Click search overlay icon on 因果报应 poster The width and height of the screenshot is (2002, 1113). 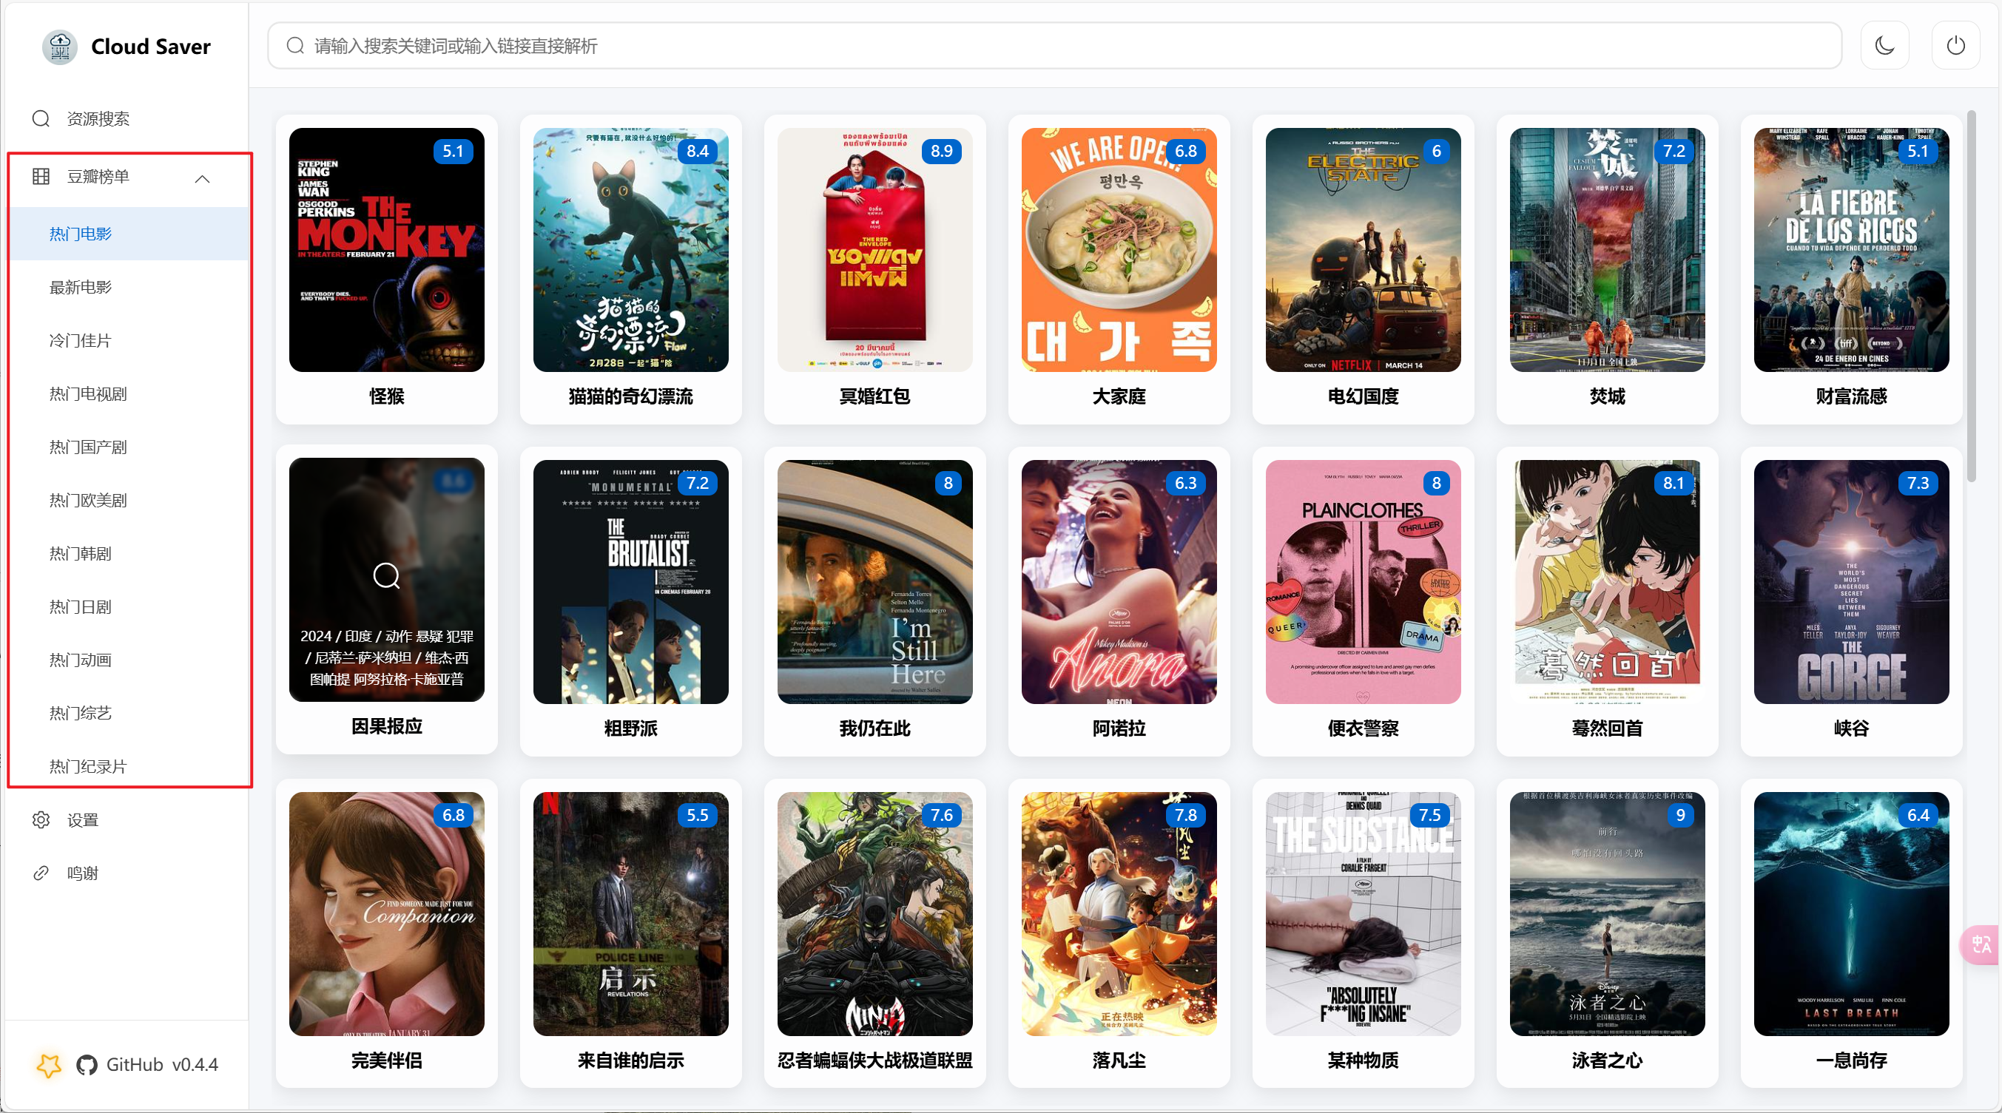coord(386,575)
